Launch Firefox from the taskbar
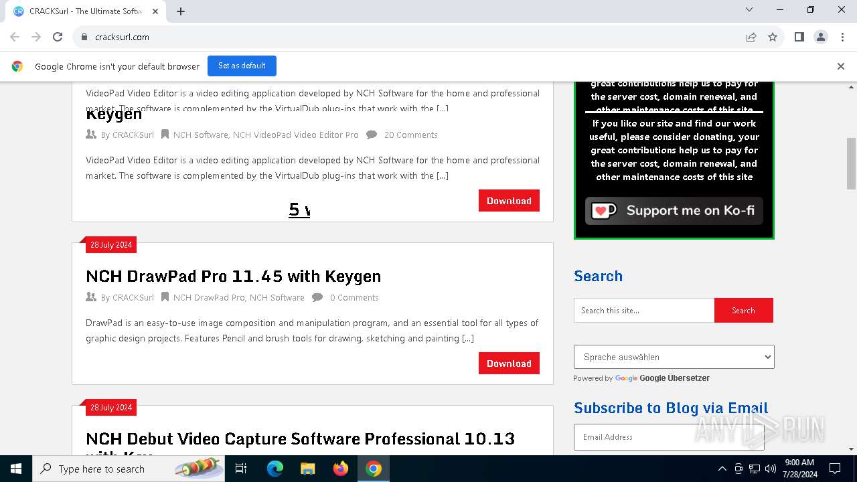 341,469
